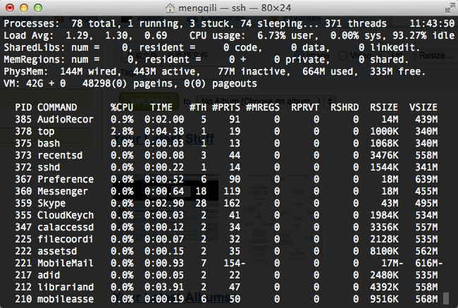Click the RPRVT column header
The image size is (458, 308).
tap(305, 107)
